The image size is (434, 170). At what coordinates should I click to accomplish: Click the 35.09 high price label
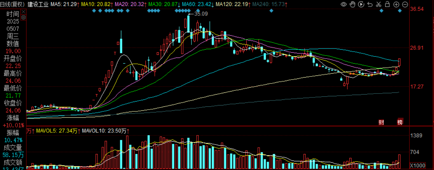201,14
